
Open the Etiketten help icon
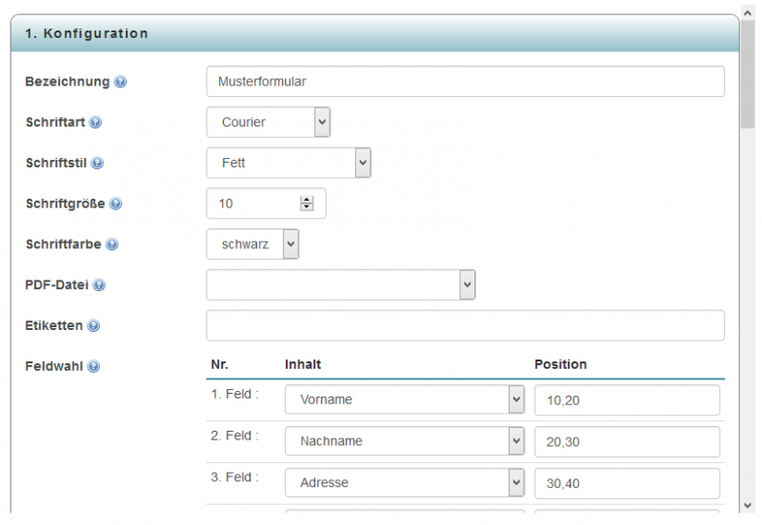click(93, 326)
